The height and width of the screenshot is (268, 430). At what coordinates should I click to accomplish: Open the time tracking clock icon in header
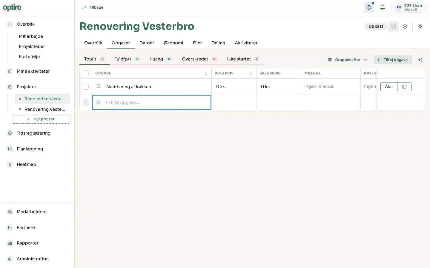tap(369, 7)
